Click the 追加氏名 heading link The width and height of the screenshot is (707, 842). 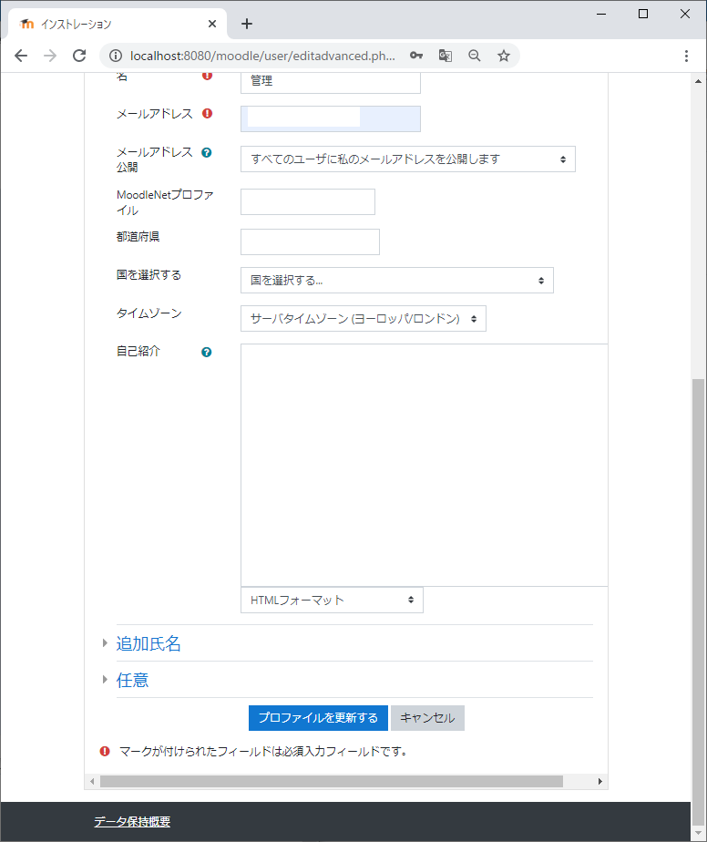click(x=149, y=643)
